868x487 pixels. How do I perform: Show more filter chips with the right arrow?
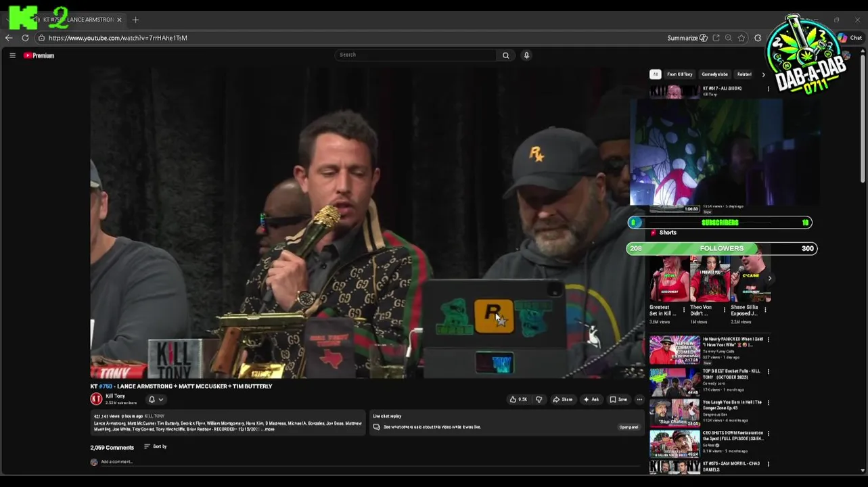tap(764, 74)
